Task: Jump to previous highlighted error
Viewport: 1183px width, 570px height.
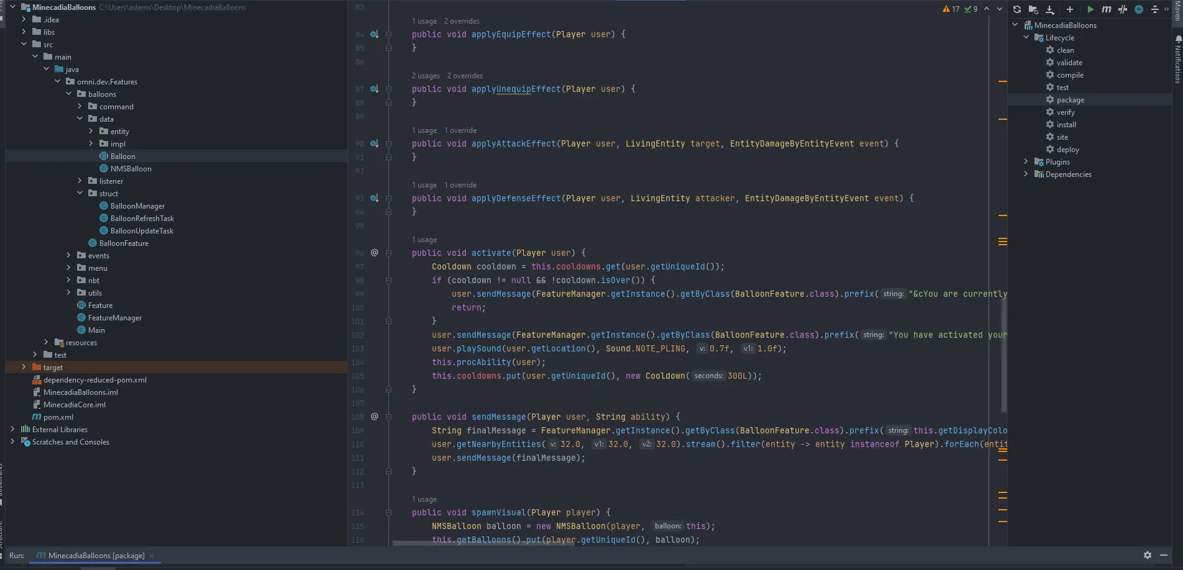Action: pos(987,9)
